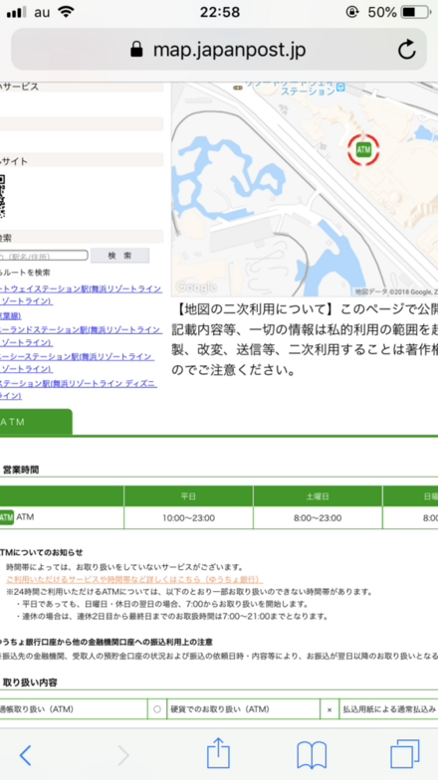Tap the Google logo on the map
438x780 pixels.
(x=195, y=287)
